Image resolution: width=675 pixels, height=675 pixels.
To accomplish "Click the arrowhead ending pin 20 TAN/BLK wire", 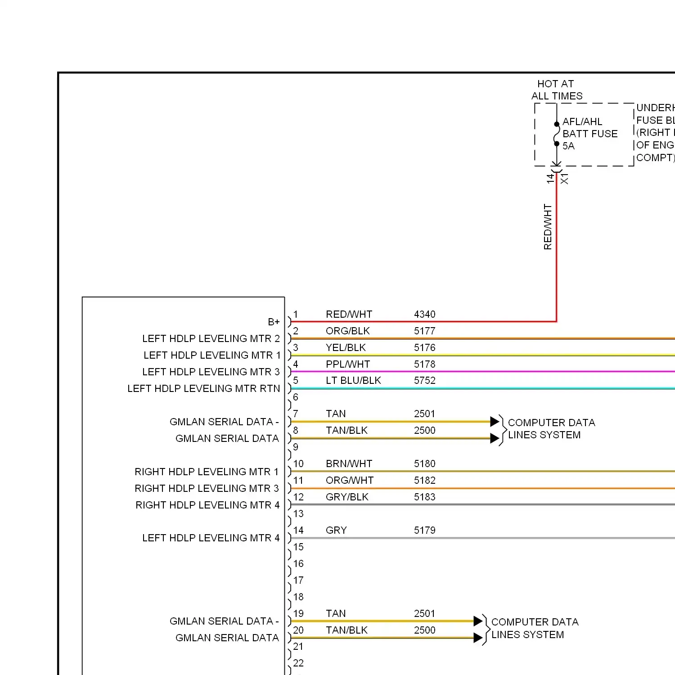I will [x=478, y=638].
